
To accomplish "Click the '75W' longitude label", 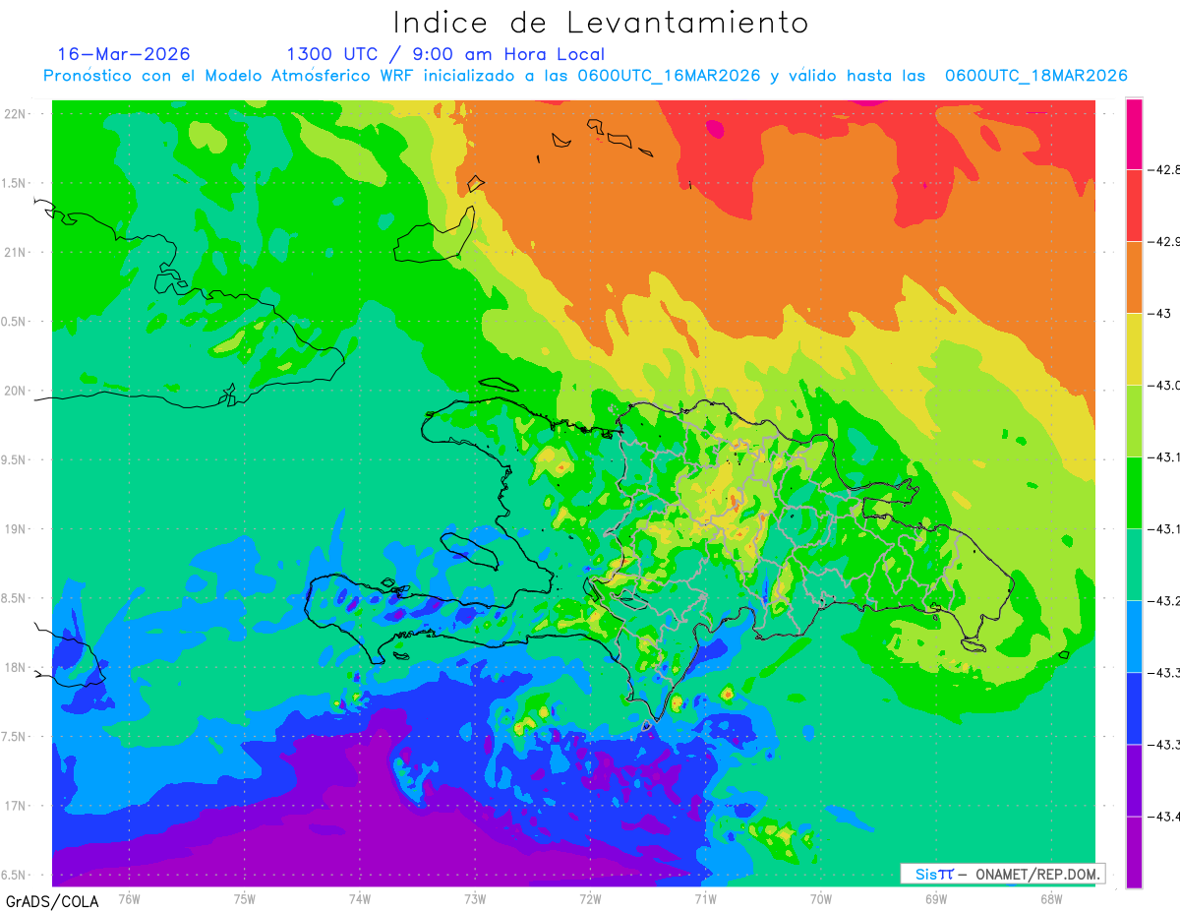I will [245, 899].
